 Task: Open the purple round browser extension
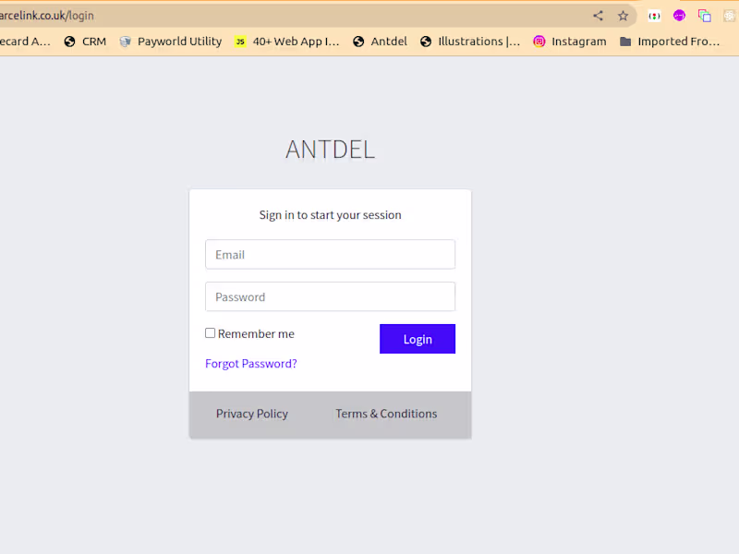tap(679, 16)
